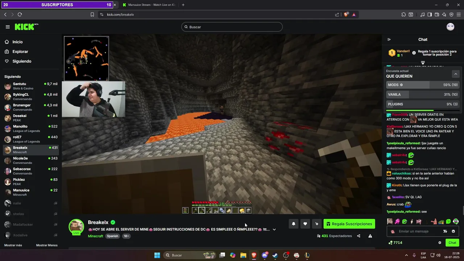Share page link icon in address bar

(x=337, y=14)
